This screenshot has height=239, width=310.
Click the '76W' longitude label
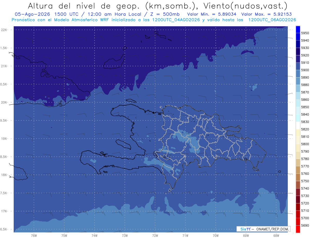34,236
